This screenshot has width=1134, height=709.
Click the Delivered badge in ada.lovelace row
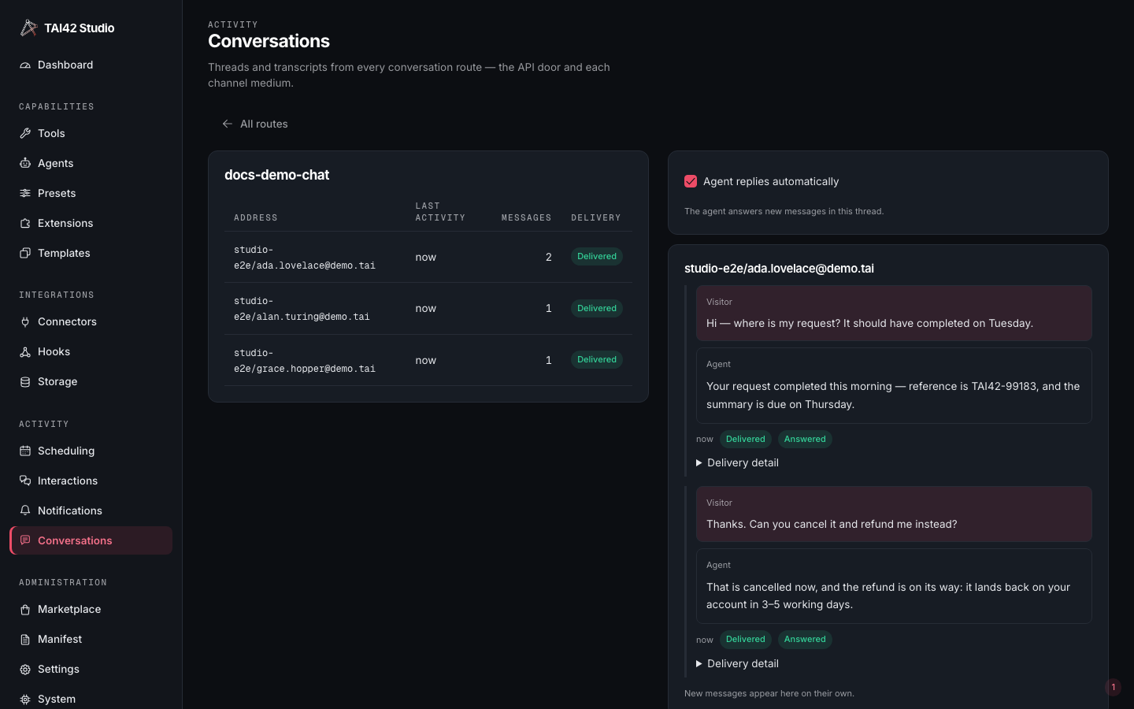tap(597, 257)
